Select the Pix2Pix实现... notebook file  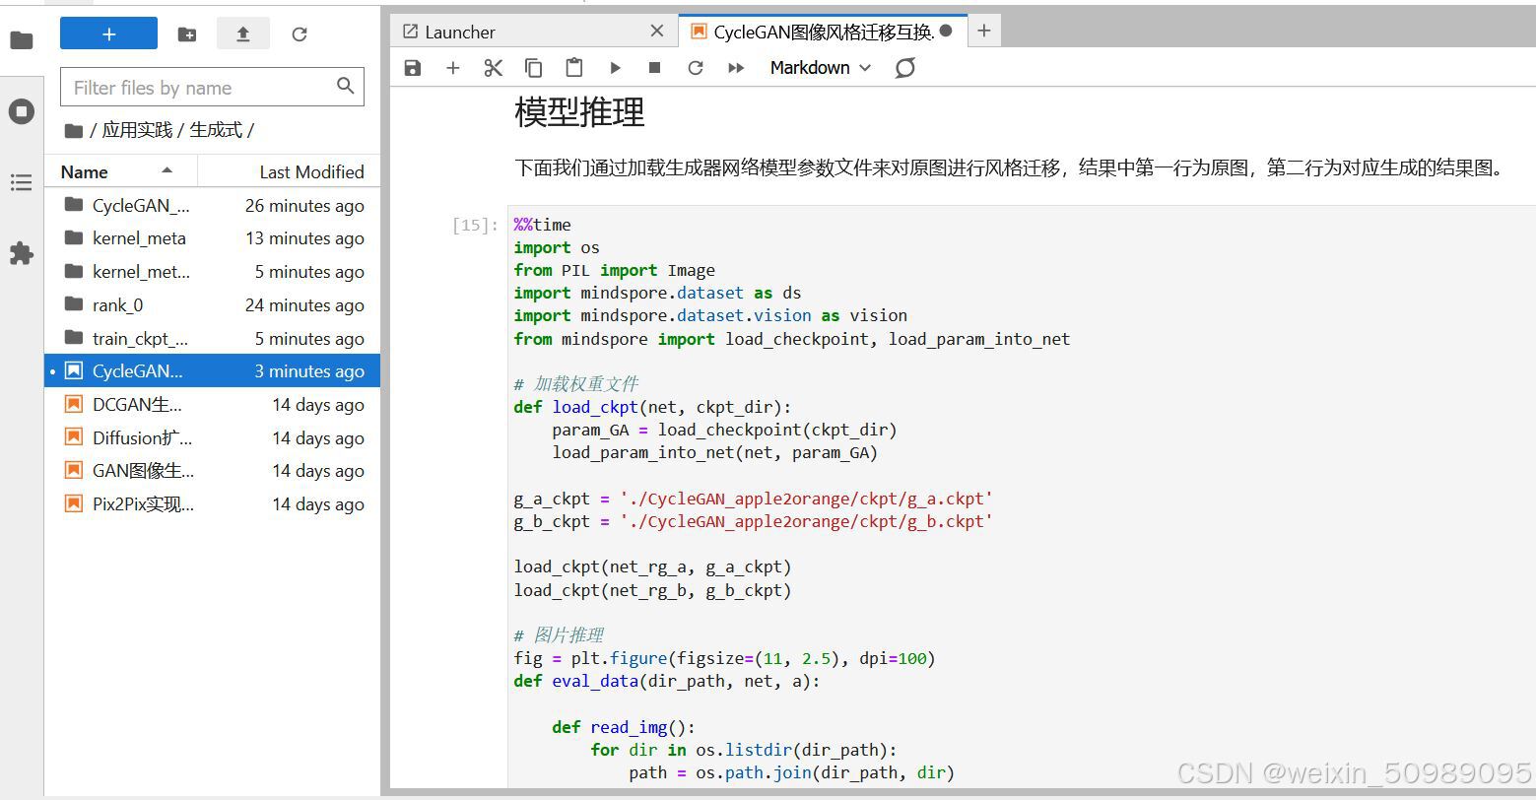coord(212,504)
